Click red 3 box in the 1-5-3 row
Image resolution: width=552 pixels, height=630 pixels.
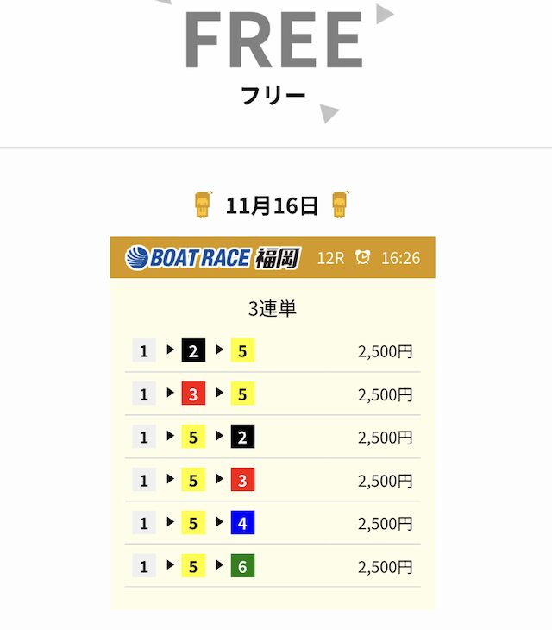242,480
